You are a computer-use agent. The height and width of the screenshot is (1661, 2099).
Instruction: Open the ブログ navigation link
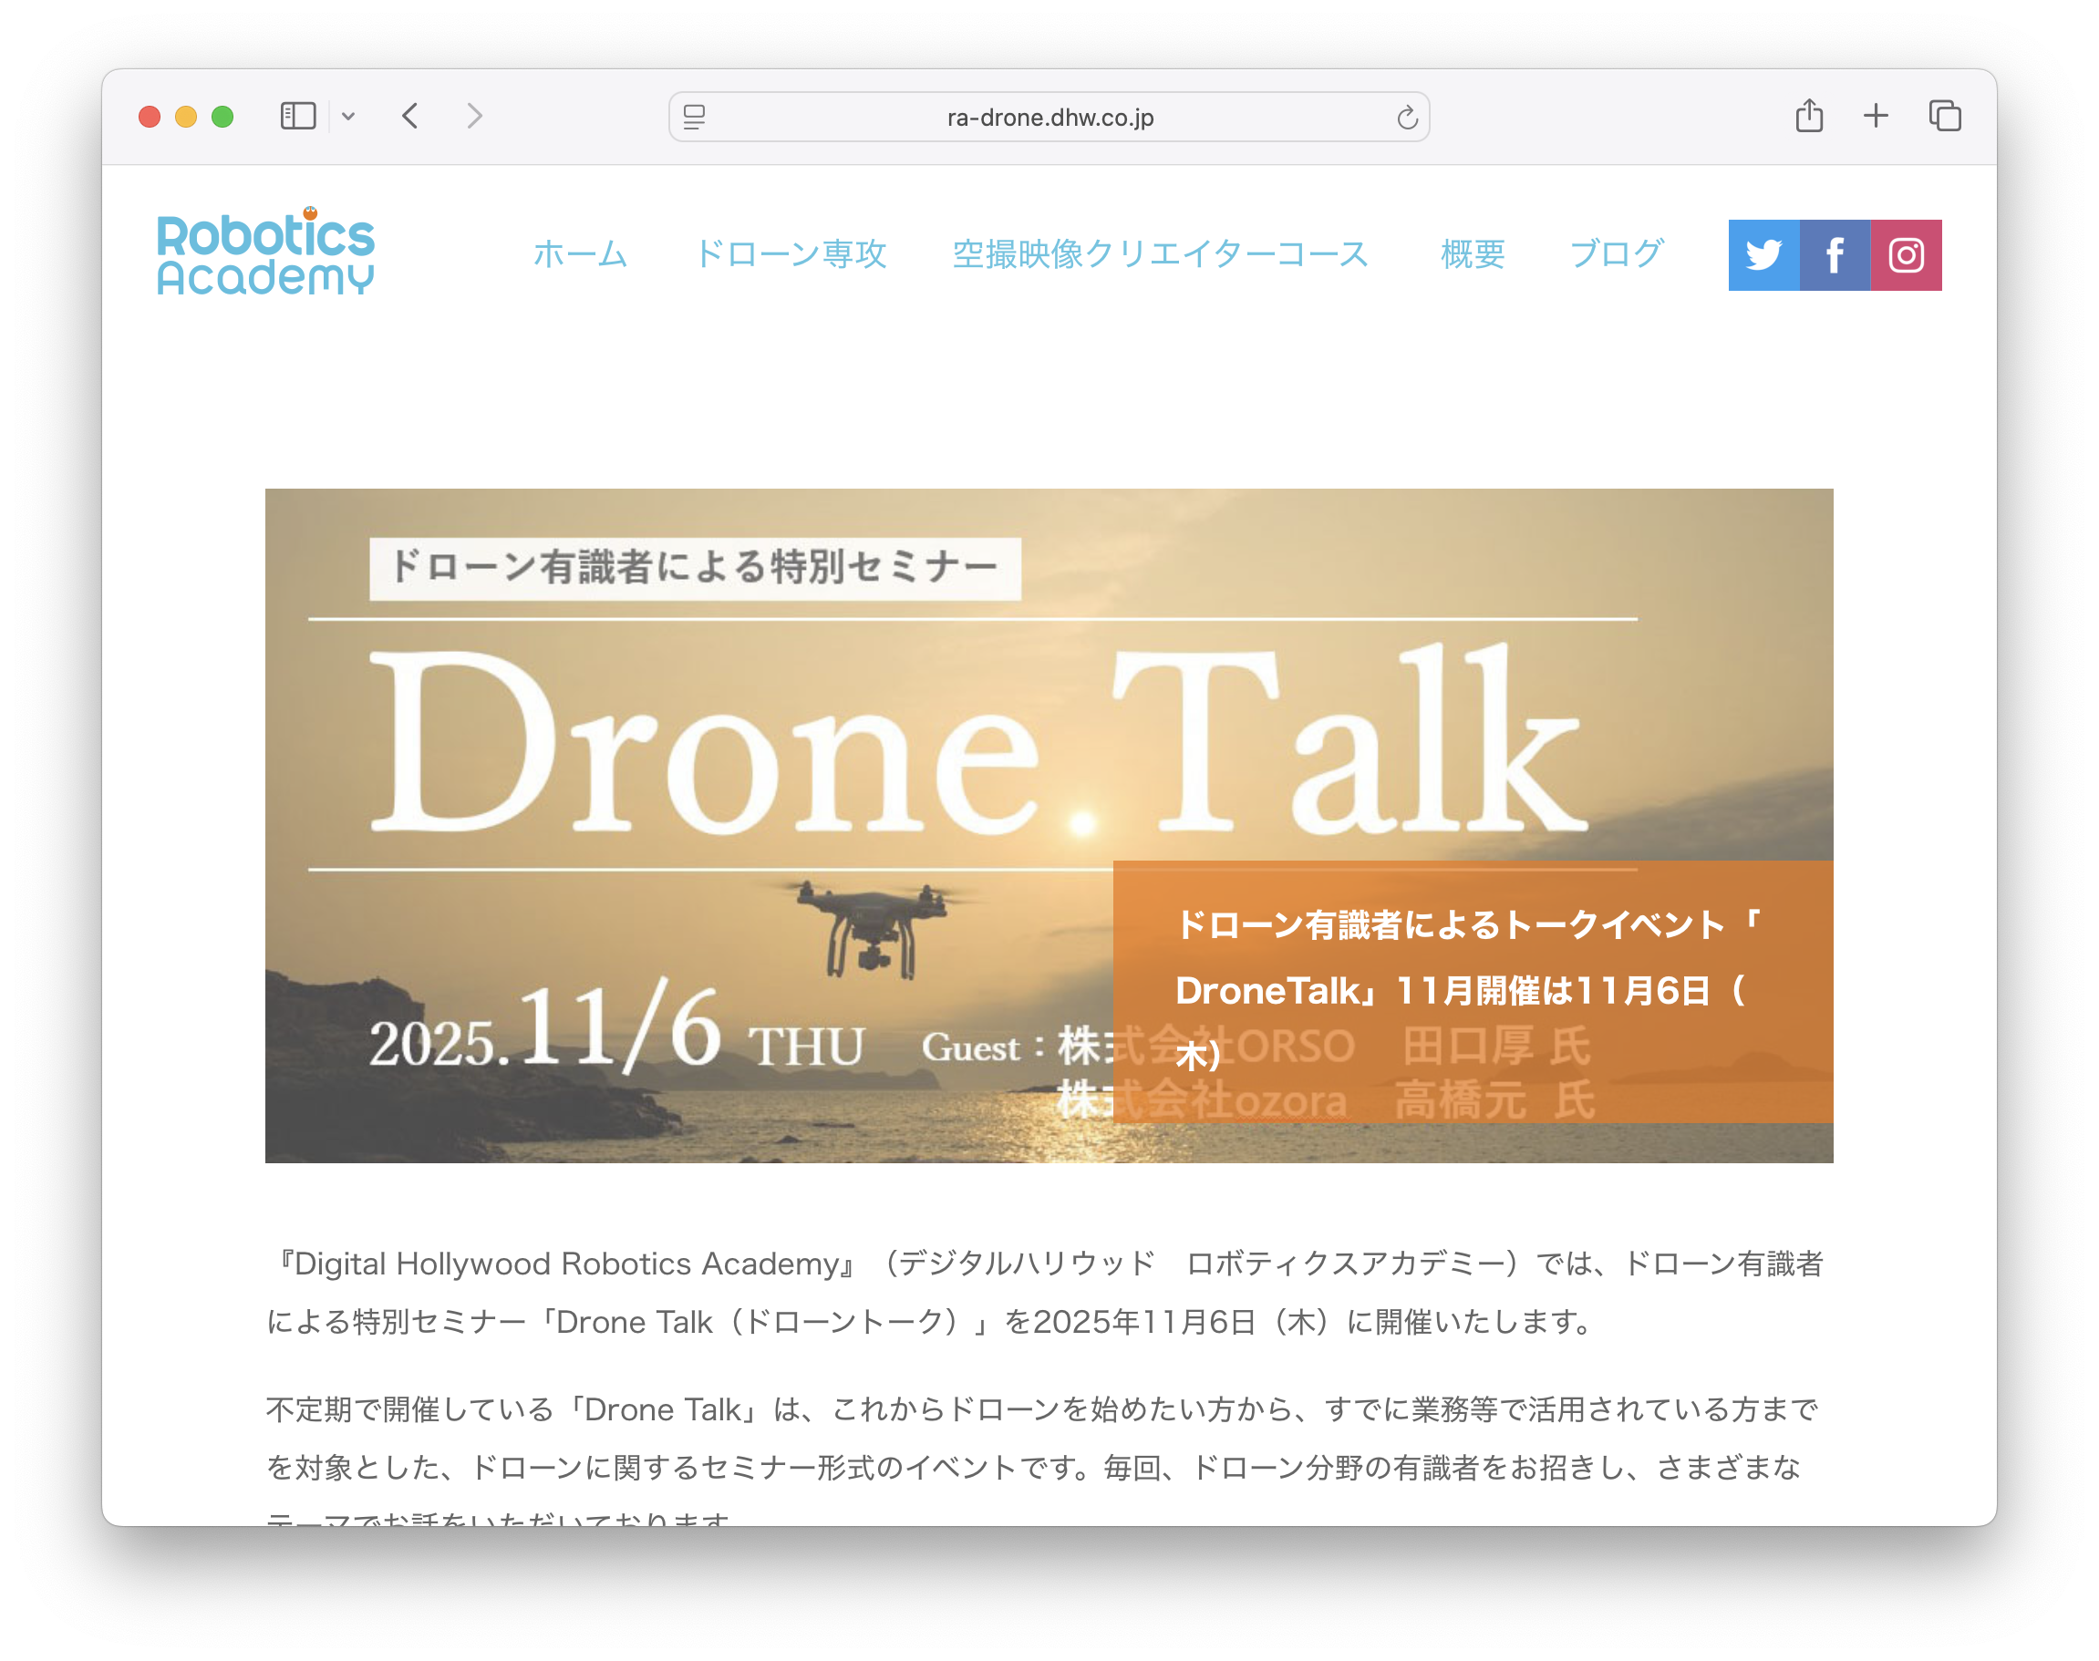[x=1616, y=253]
